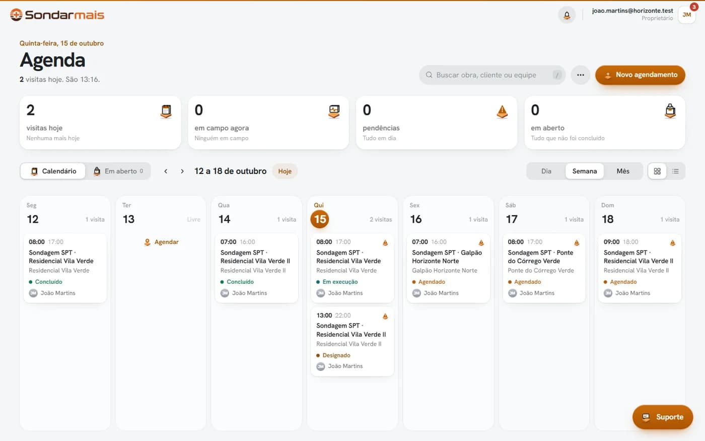705x441 pixels.
Task: Open the three-dots more options menu
Action: (581, 75)
